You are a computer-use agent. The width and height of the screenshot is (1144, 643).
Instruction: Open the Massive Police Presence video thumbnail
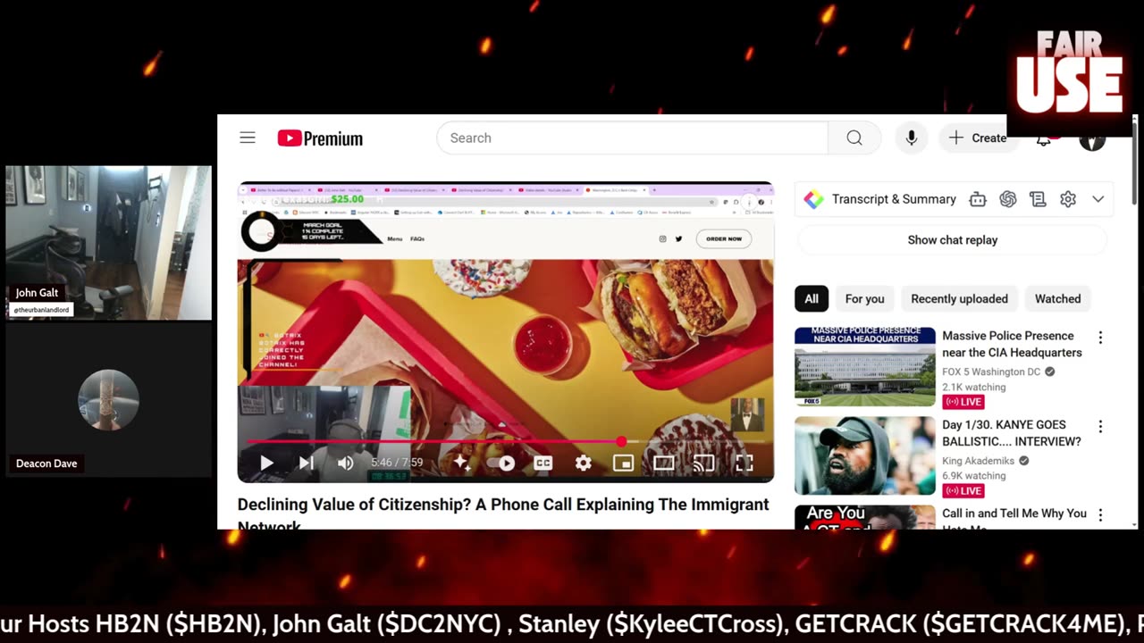pyautogui.click(x=865, y=366)
